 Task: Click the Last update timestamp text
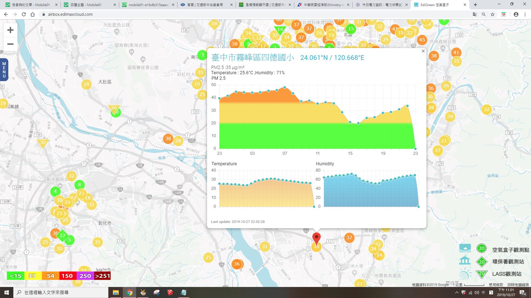click(x=238, y=222)
